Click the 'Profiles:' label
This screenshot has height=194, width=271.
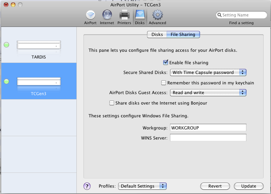point(107,186)
